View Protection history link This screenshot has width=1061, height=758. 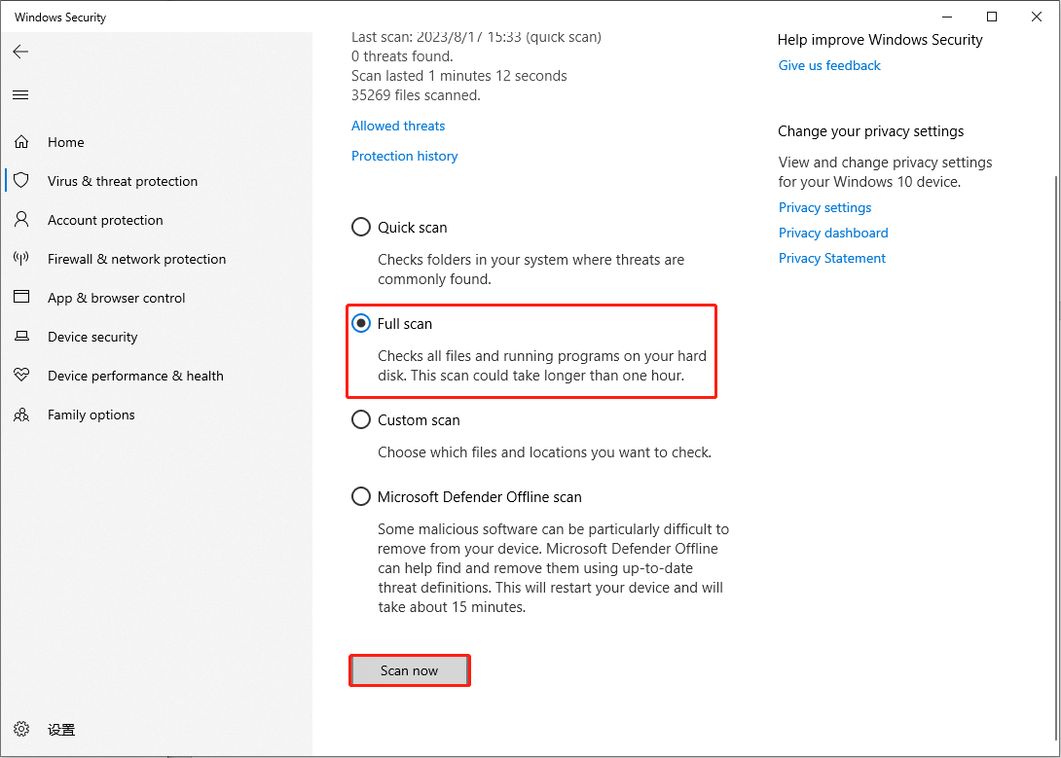[404, 156]
